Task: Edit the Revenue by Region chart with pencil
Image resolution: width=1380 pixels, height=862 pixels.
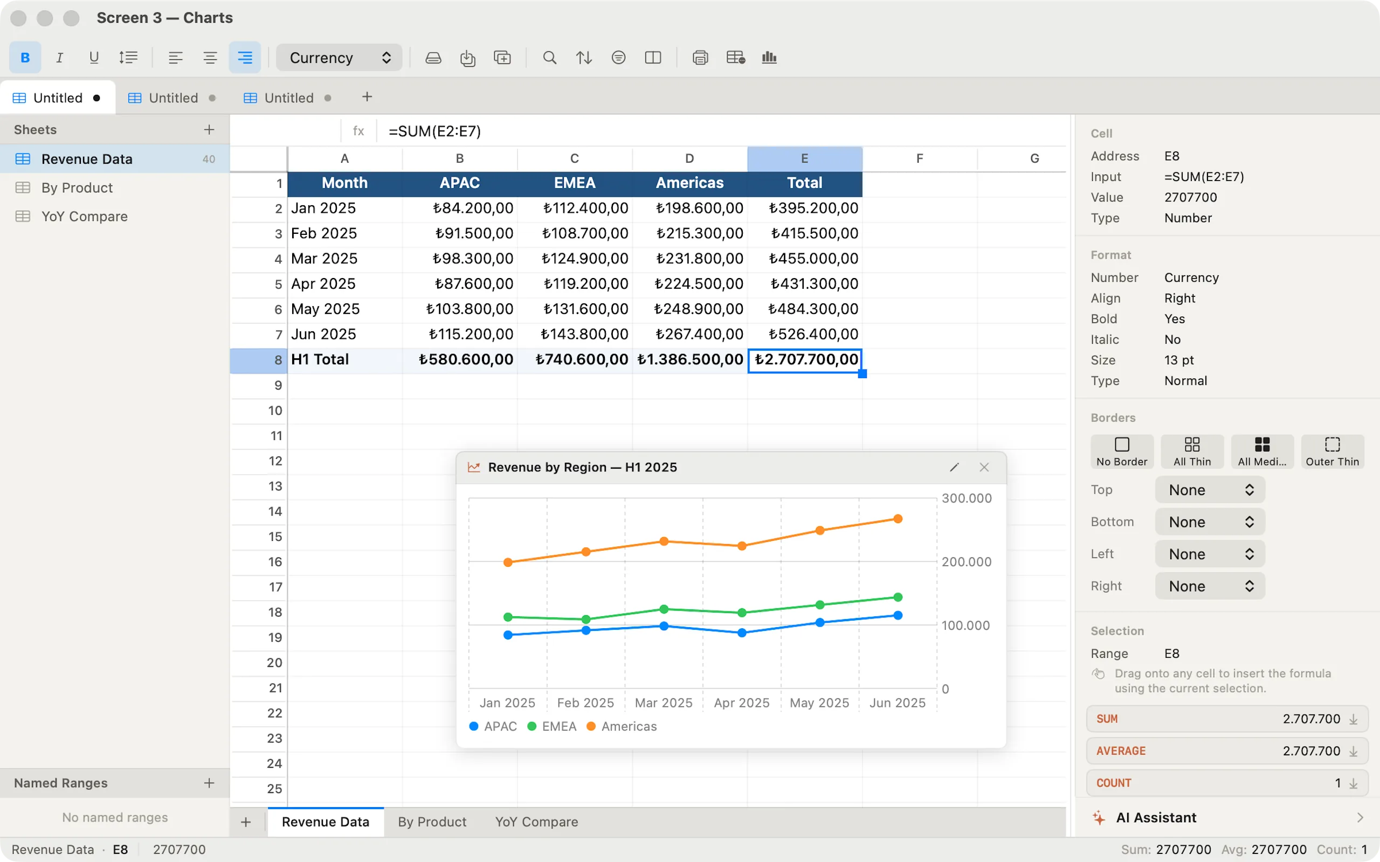Action: click(x=954, y=468)
